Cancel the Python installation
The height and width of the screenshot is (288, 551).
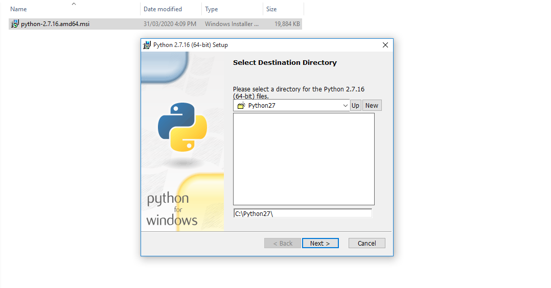pyautogui.click(x=366, y=243)
